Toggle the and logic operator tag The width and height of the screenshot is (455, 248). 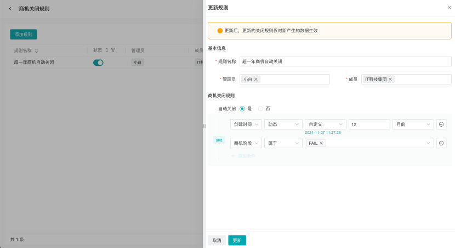[x=219, y=140]
